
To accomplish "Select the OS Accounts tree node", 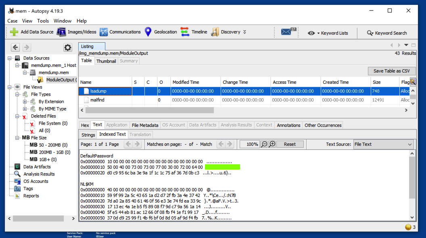I will point(35,181).
